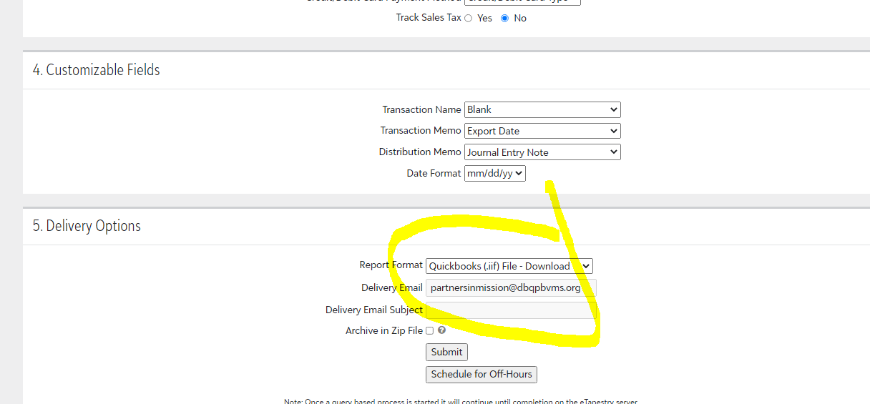Select No for Track Sales Tax
Viewport: 870px width, 404px height.
click(x=504, y=18)
